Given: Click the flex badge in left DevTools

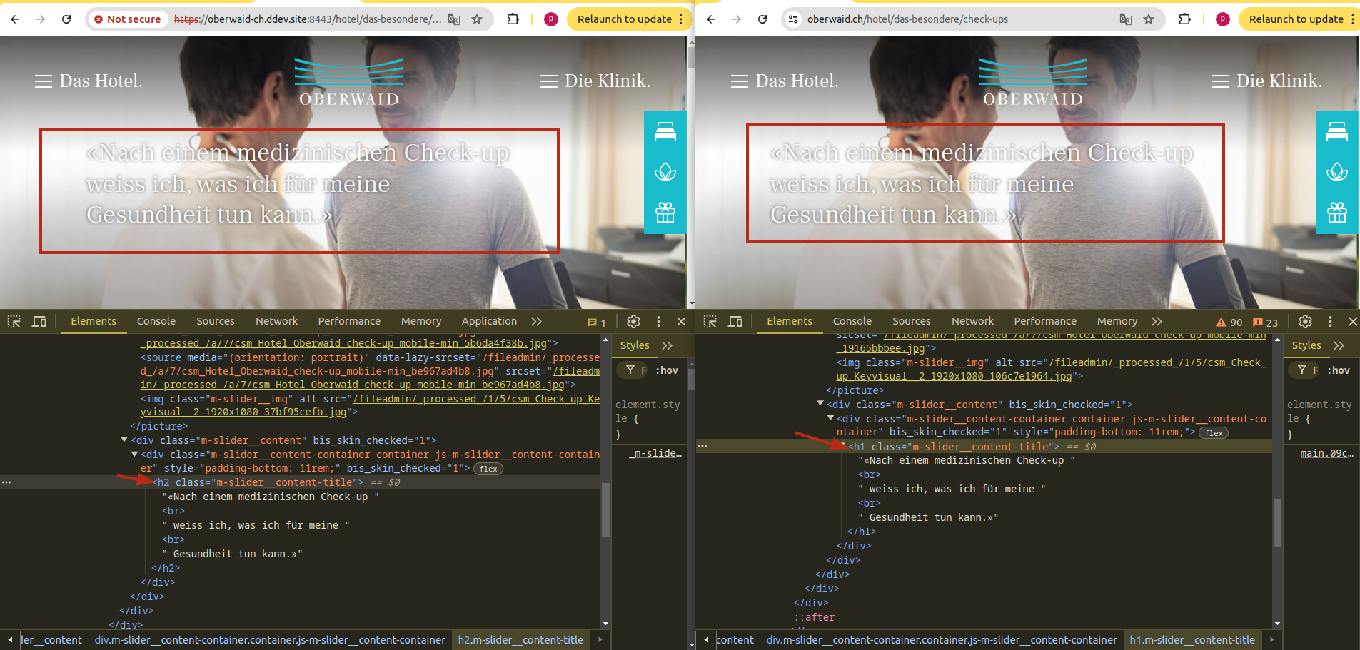Looking at the screenshot, I should click(x=488, y=469).
